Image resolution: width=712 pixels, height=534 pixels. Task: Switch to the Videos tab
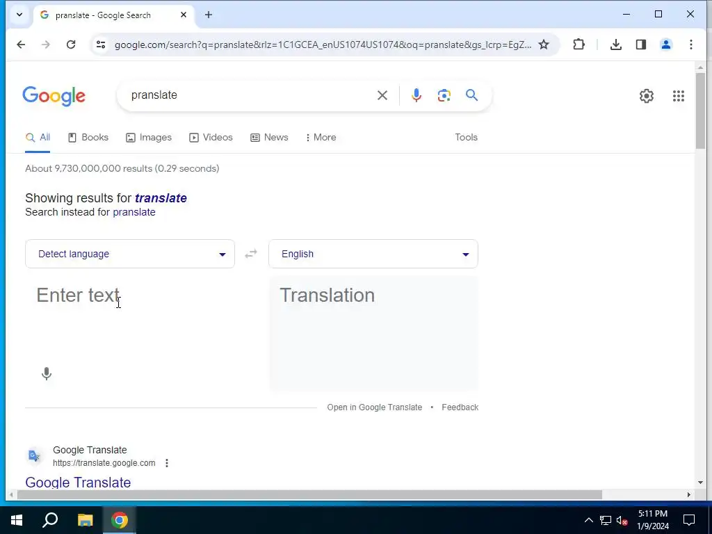click(211, 137)
